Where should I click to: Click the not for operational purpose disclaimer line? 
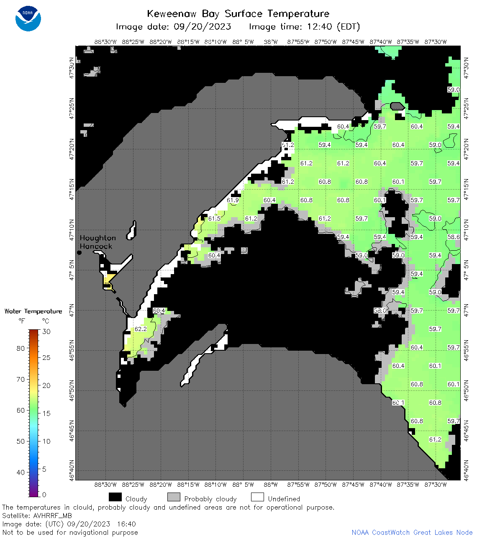pos(168,507)
